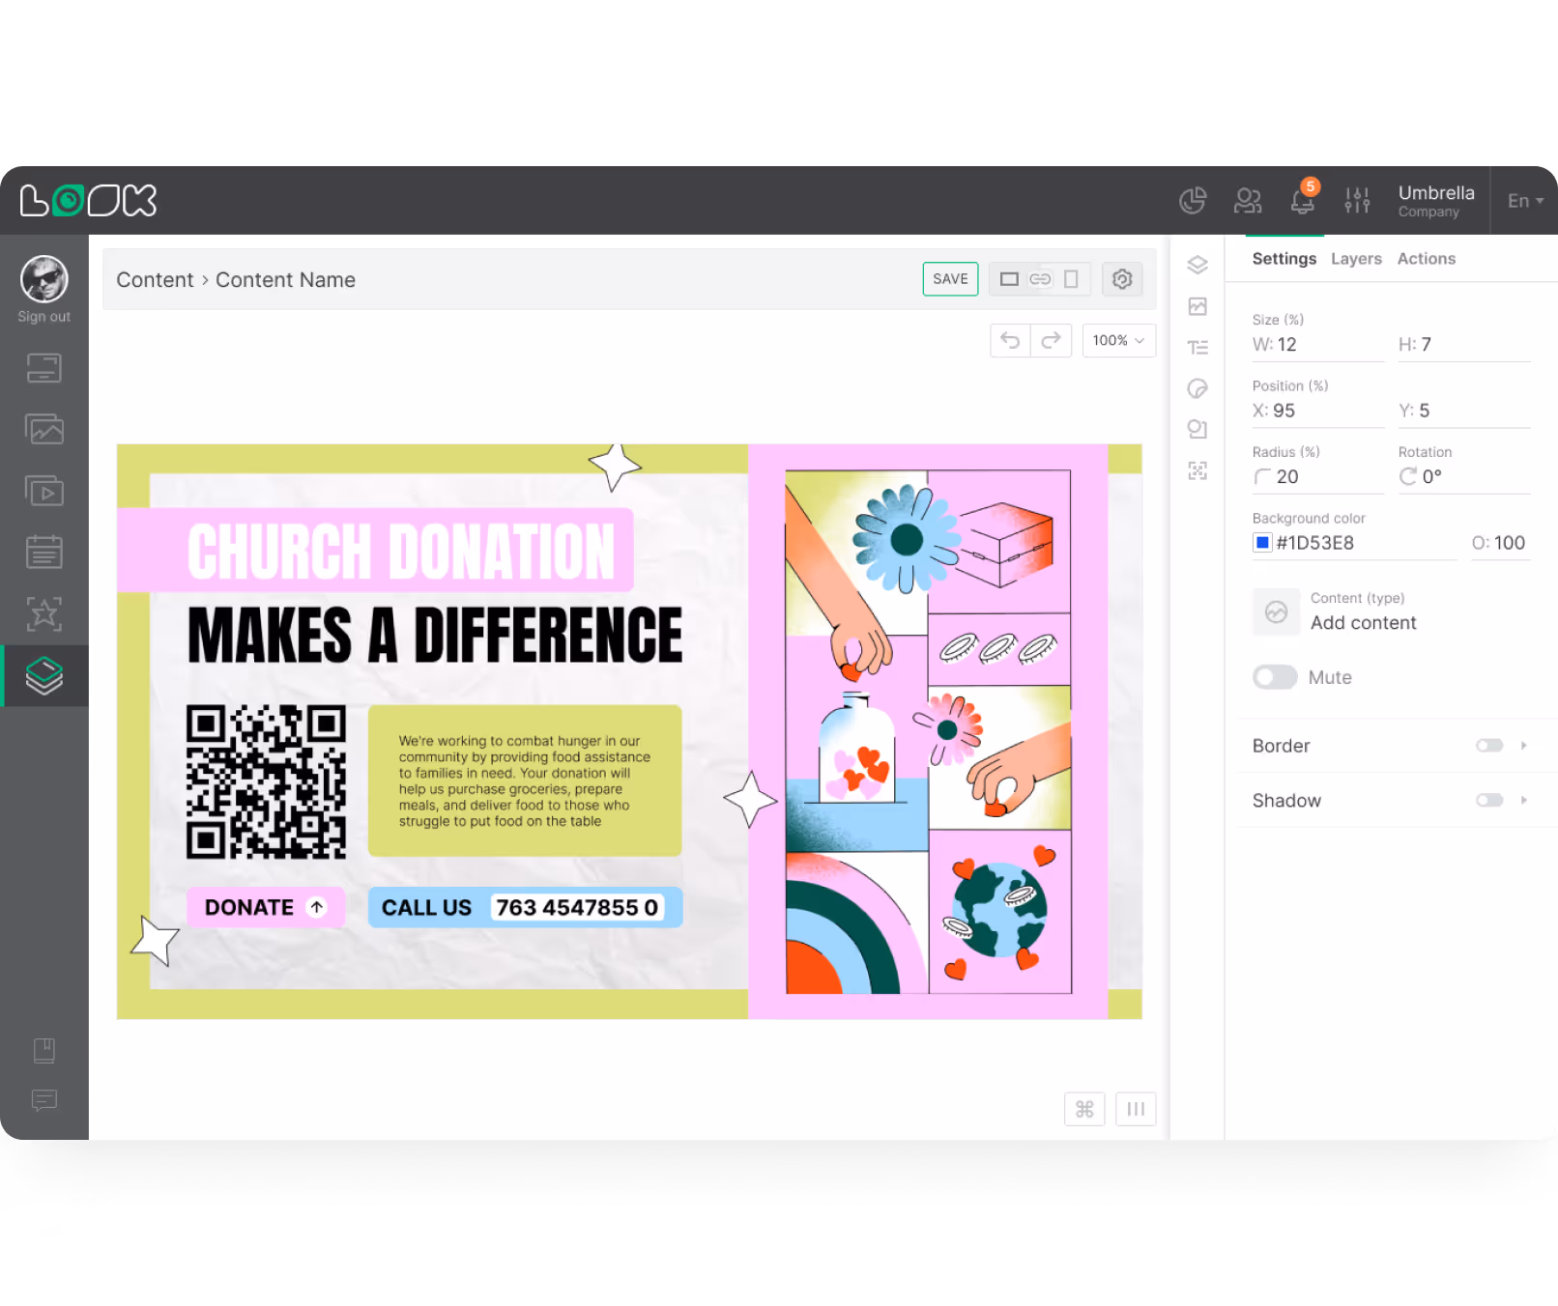Edit the Radius value field
This screenshot has height=1306, width=1558.
(1318, 477)
